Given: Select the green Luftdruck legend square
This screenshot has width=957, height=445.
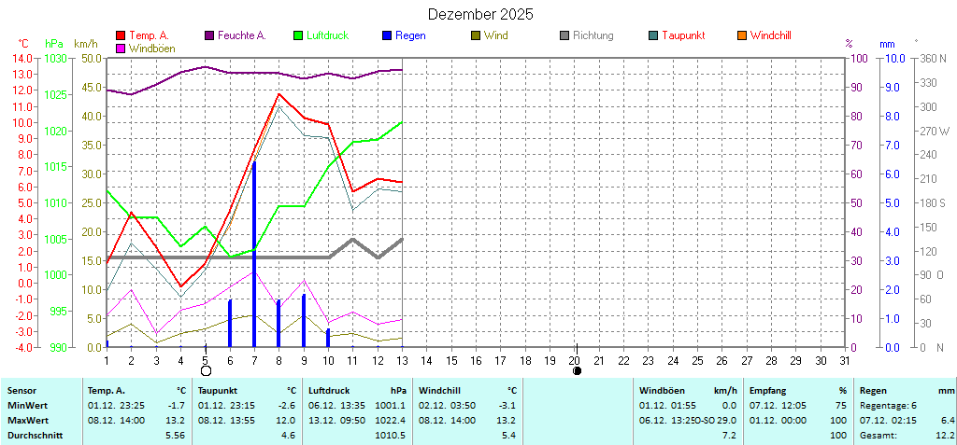Looking at the screenshot, I should pos(299,35).
